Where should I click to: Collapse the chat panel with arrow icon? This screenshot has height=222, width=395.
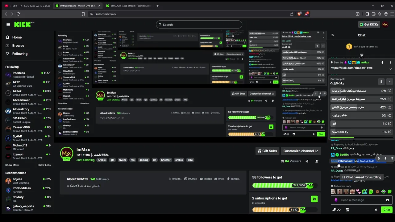[333, 35]
